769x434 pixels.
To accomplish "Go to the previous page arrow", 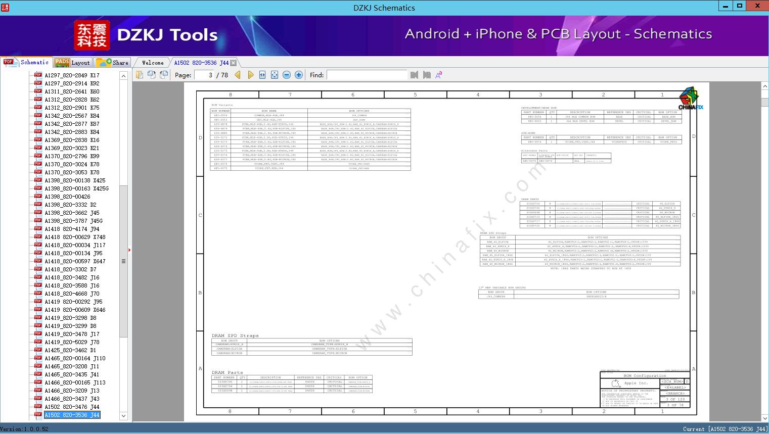I will pyautogui.click(x=238, y=75).
